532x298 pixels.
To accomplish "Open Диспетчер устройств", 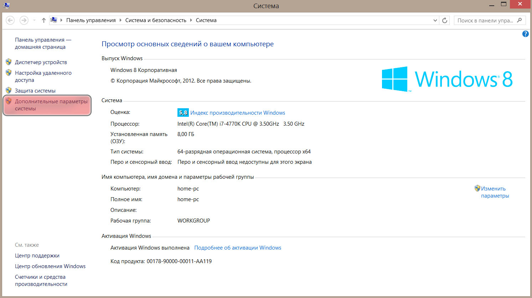I will point(41,62).
